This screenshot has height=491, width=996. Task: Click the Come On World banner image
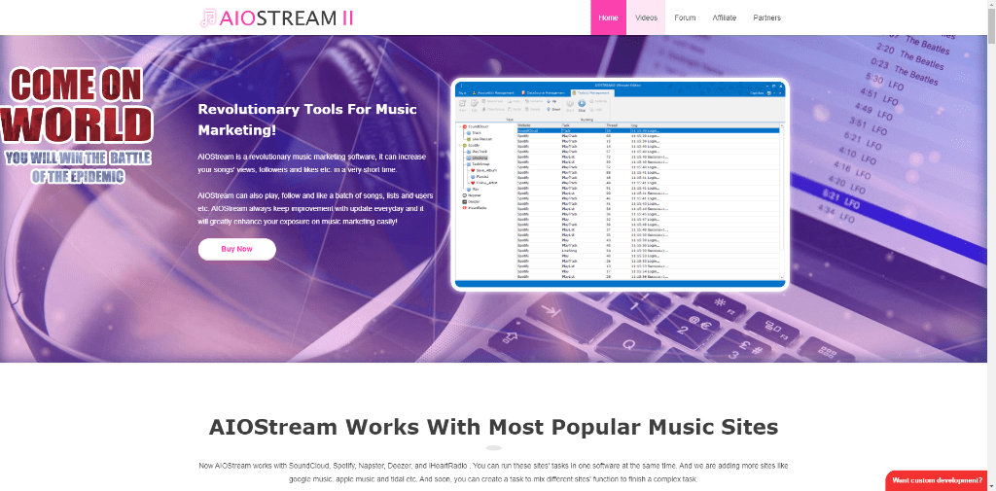pyautogui.click(x=77, y=126)
